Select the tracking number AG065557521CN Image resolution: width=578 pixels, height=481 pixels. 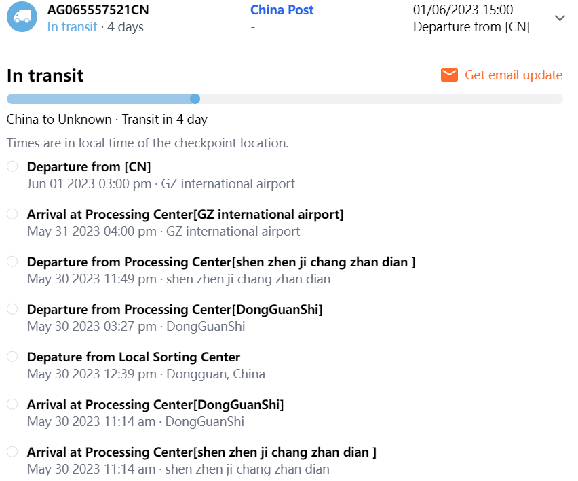click(98, 10)
